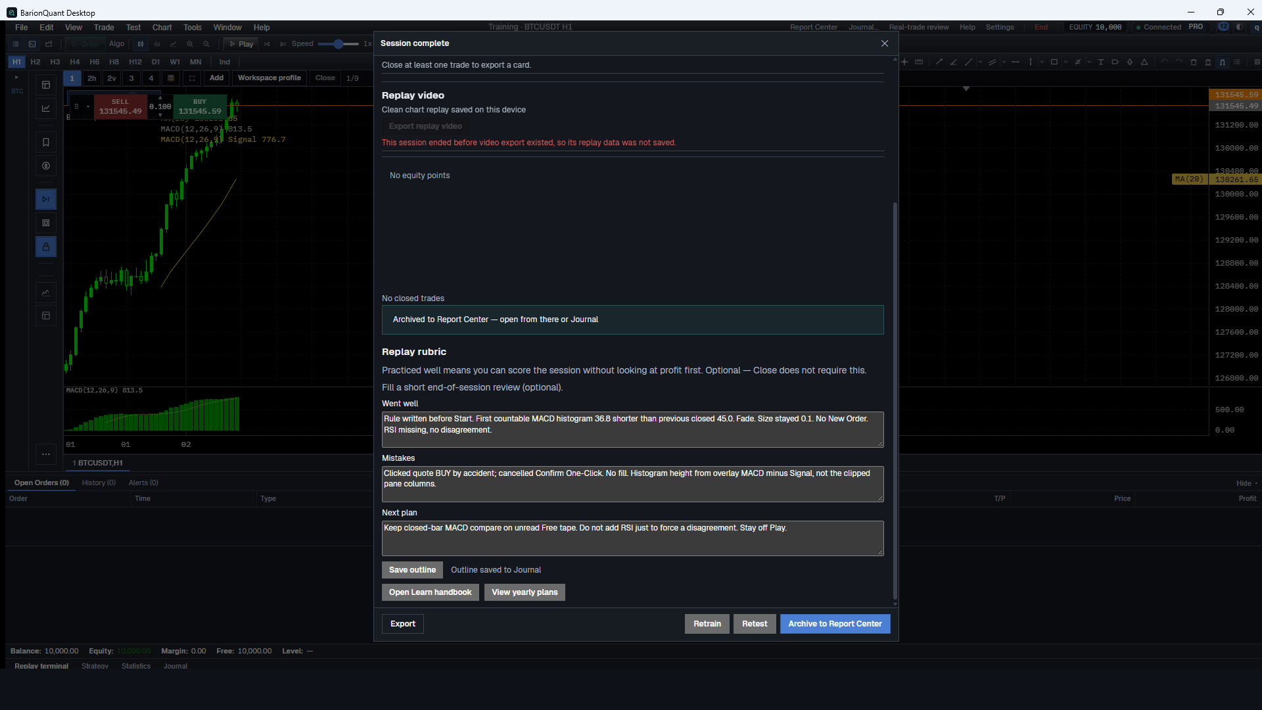
Task: Click the trash delete drawing icon
Action: coord(1194,62)
